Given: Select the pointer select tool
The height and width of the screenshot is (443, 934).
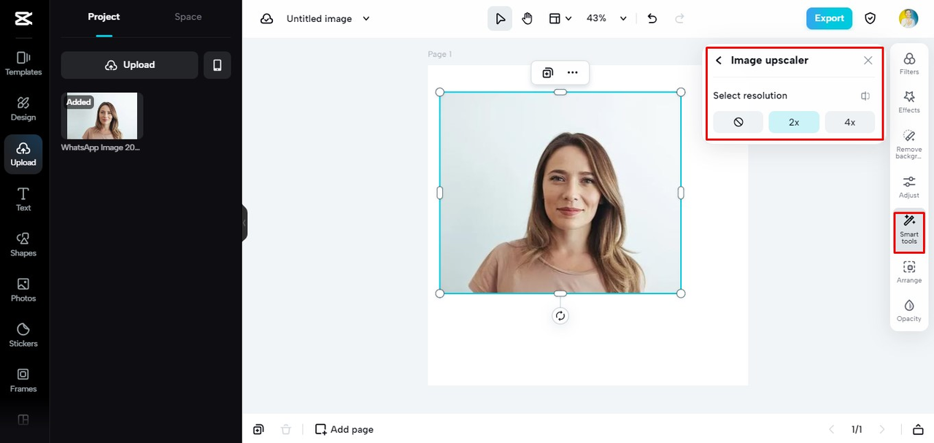Looking at the screenshot, I should click(500, 19).
